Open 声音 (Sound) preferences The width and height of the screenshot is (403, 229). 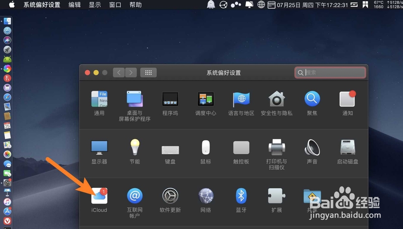312,147
